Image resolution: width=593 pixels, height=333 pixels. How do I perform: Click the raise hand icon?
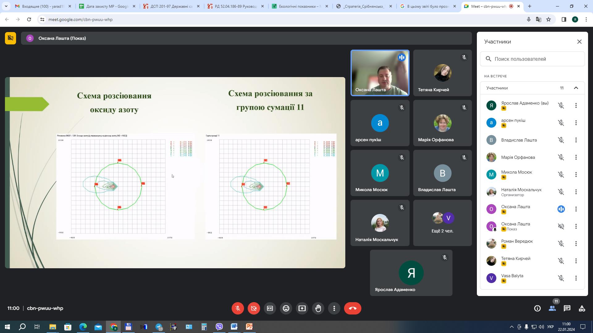tap(318, 308)
